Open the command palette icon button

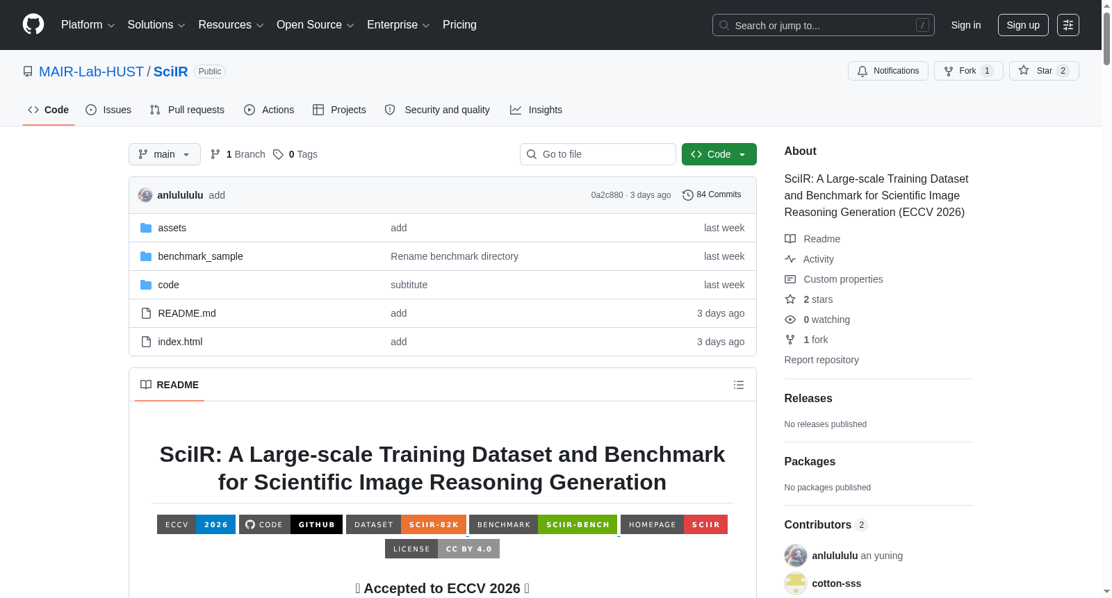point(1068,25)
